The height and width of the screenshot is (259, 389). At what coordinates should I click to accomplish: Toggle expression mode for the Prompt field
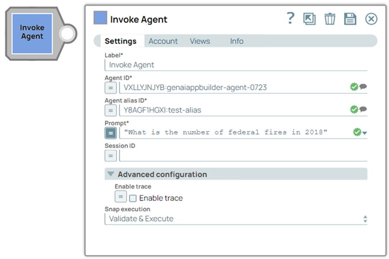pos(110,132)
